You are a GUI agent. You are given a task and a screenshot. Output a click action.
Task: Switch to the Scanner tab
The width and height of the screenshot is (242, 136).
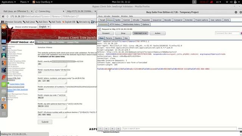(127, 20)
